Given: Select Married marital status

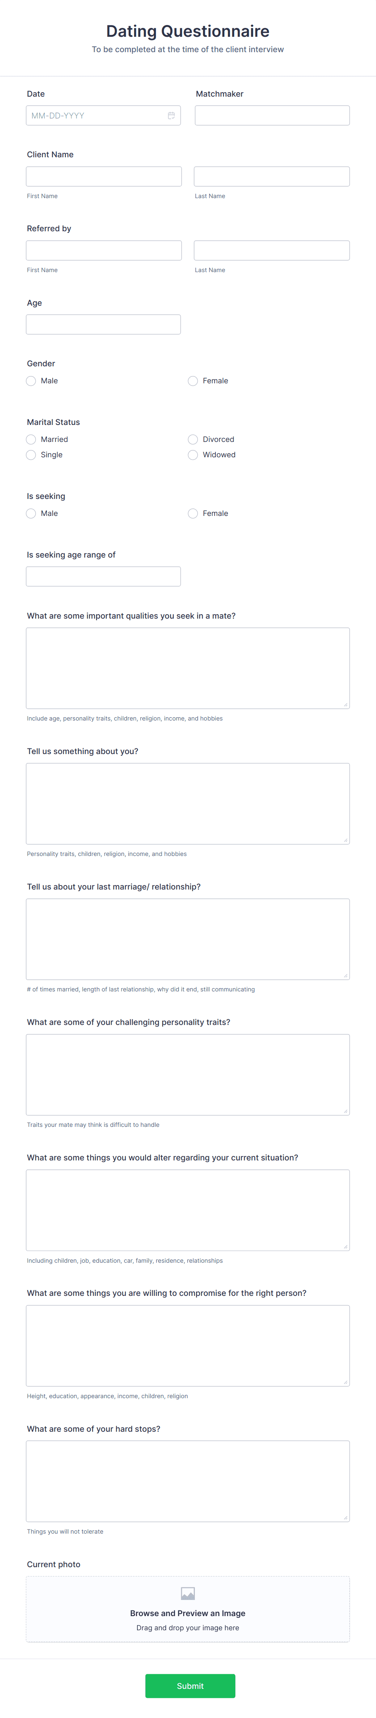Looking at the screenshot, I should 31,439.
